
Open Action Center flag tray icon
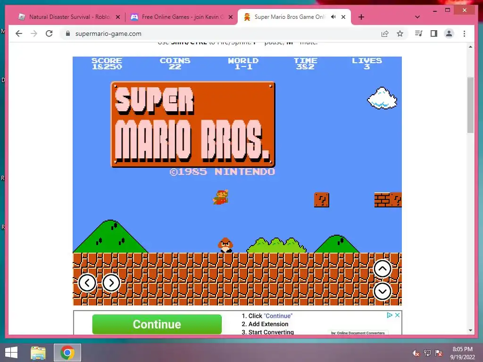[439, 353]
